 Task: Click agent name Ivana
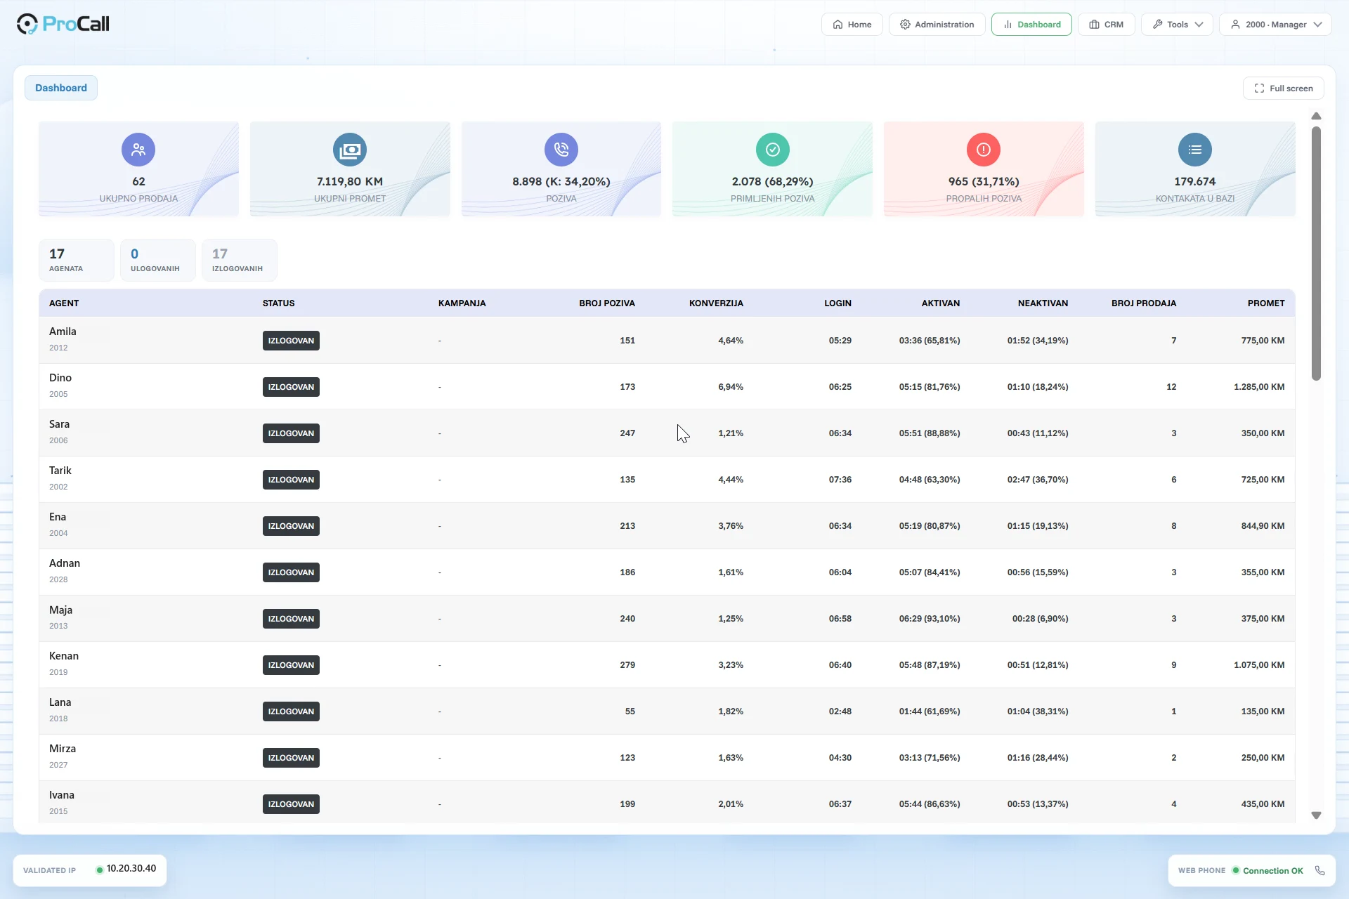point(62,795)
